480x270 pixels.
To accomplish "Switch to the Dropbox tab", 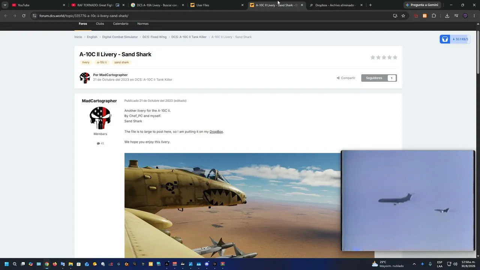I will (336, 5).
